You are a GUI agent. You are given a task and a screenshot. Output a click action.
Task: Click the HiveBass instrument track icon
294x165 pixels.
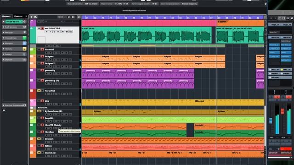click(x=32, y=132)
